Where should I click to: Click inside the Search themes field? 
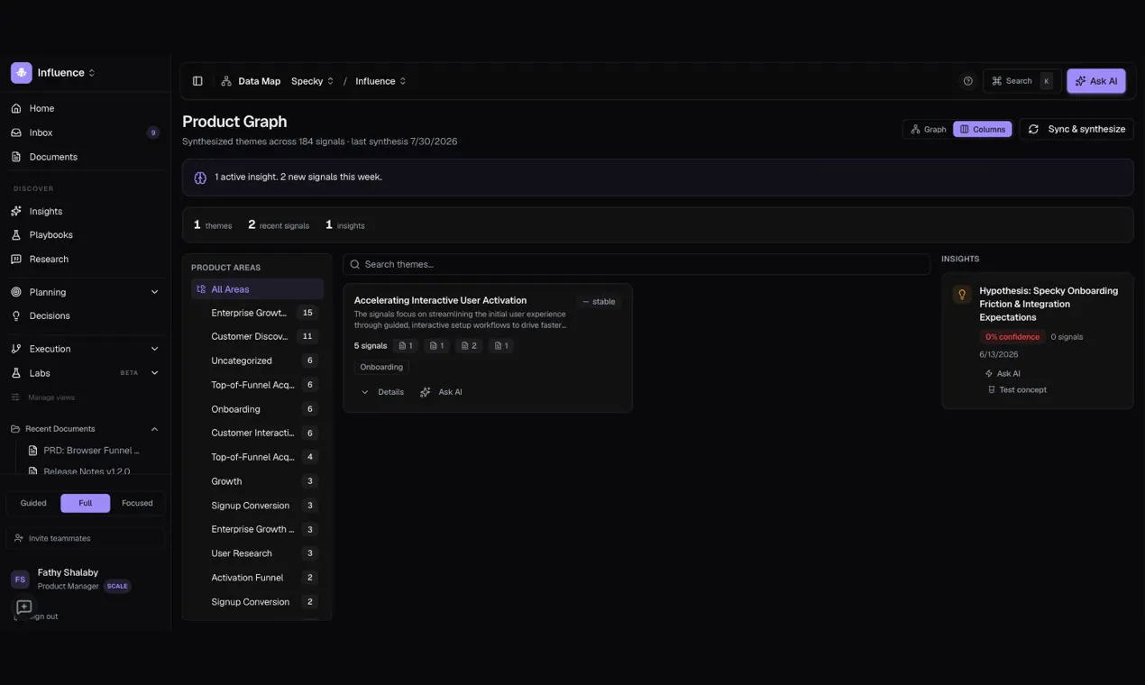tap(637, 264)
